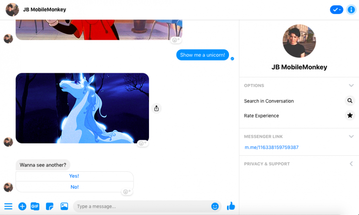Click the Show me a unicorn! message bubble
Viewport: 359px width, 215px height.
202,55
